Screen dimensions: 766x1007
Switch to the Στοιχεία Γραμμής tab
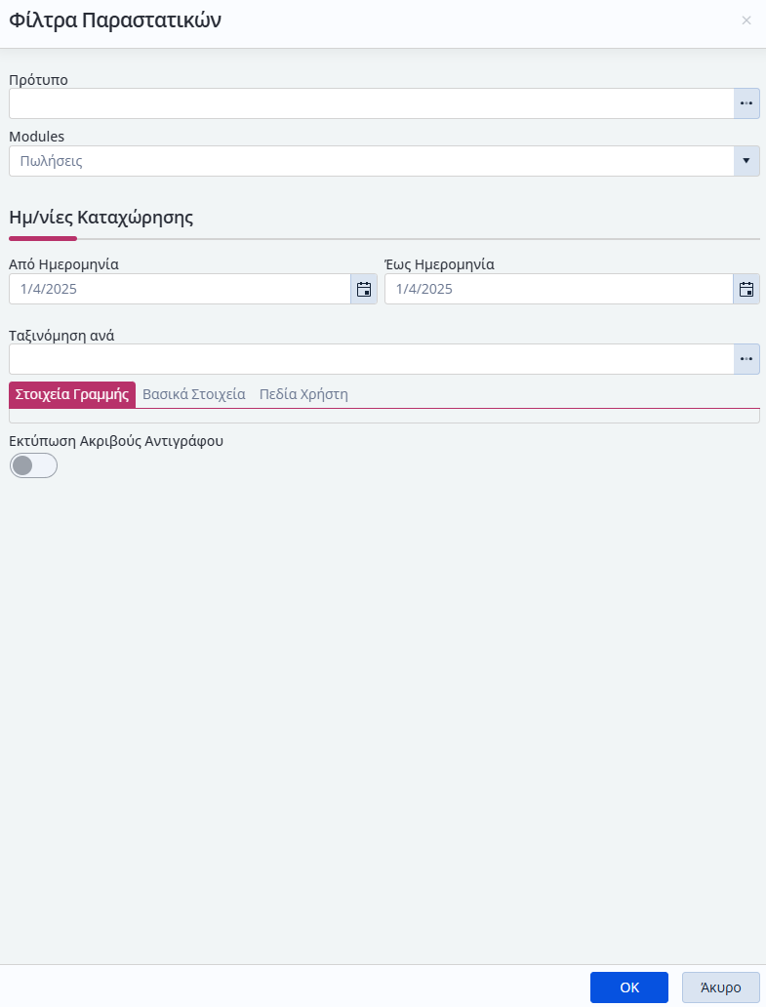point(72,394)
